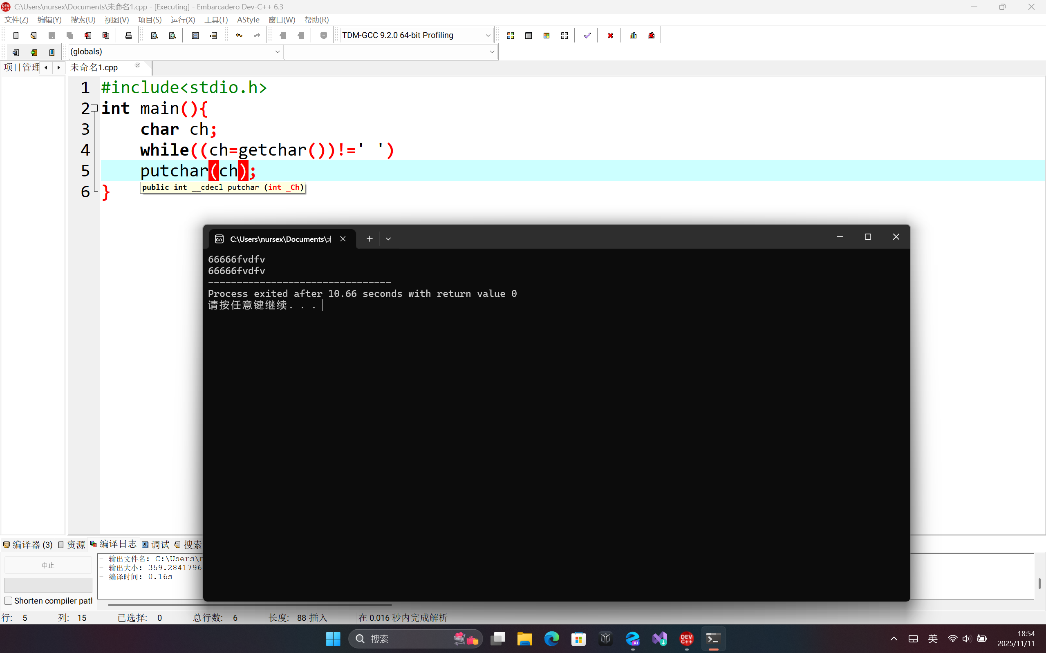Click the Dev-C++ icon in Windows taskbar
The height and width of the screenshot is (653, 1046).
(x=686, y=638)
